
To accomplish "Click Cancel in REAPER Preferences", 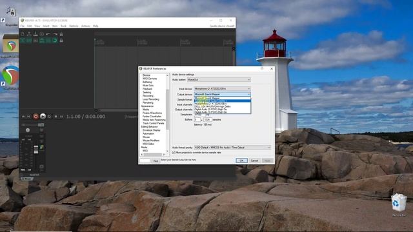I will click(254, 160).
